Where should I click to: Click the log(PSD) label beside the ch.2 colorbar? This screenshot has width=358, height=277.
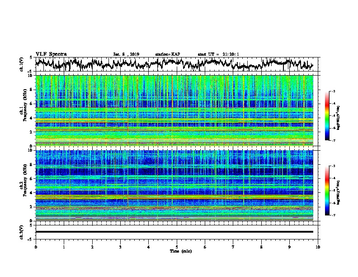pyautogui.click(x=339, y=192)
